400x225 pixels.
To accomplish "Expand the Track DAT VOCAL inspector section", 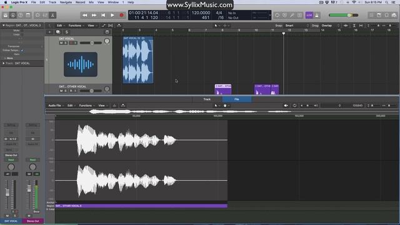I will click(x=4, y=63).
